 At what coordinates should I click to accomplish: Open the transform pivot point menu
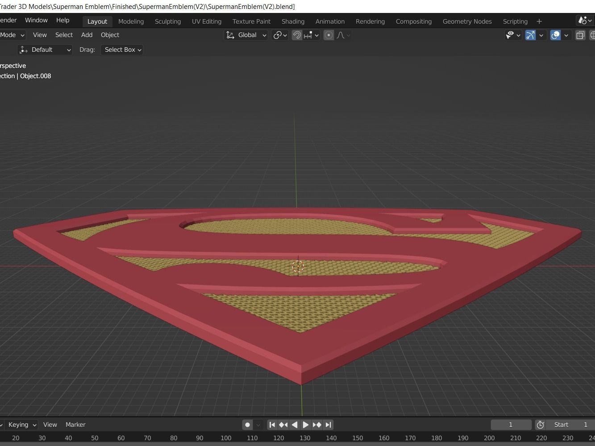280,35
